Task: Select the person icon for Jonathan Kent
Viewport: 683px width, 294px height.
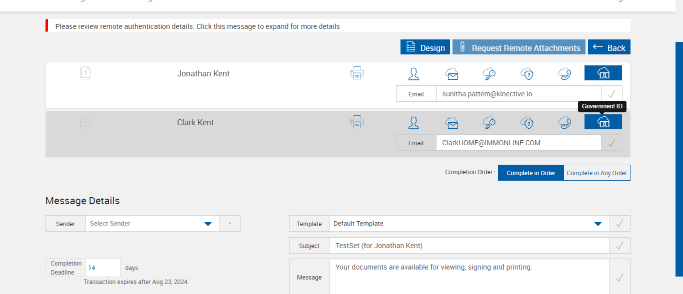Action: click(x=413, y=73)
